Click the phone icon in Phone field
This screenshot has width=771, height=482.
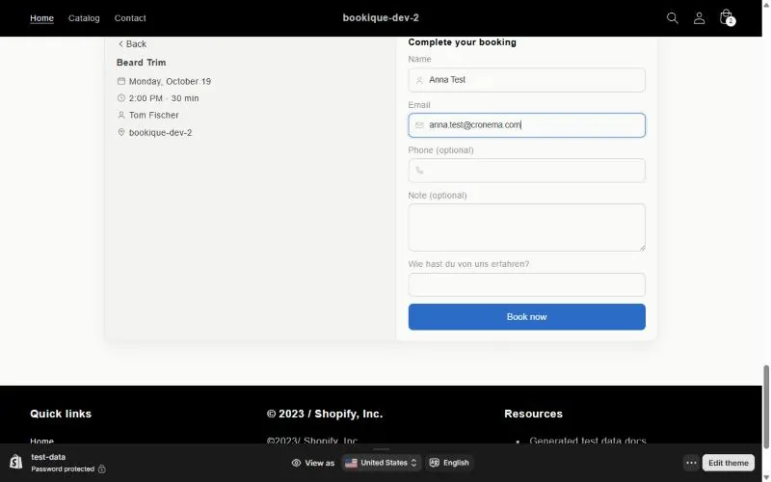(419, 171)
